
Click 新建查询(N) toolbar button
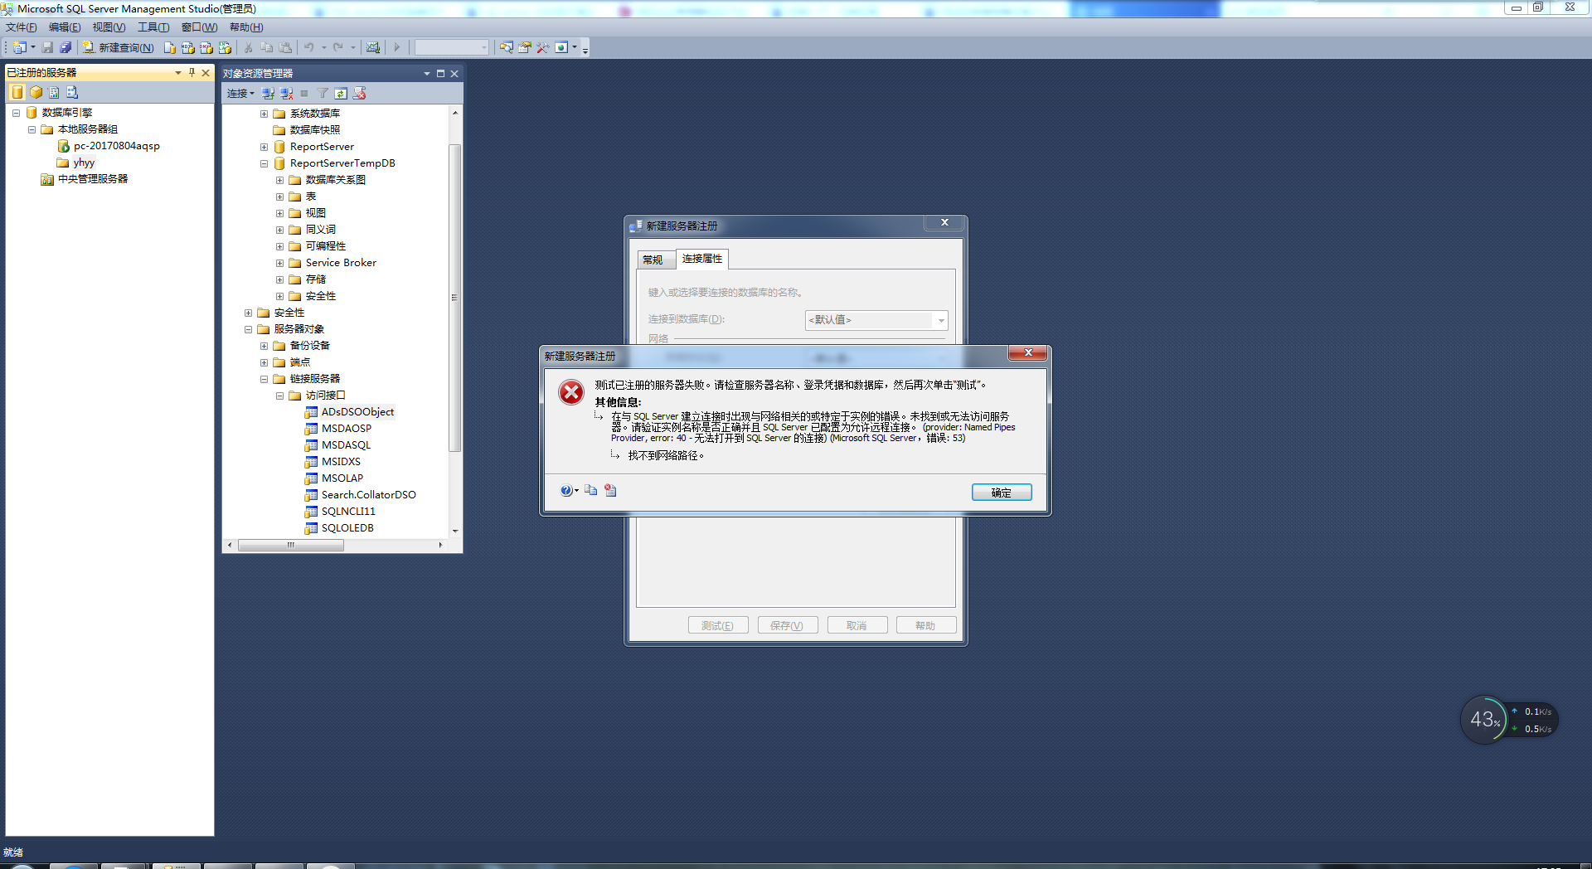coord(118,48)
